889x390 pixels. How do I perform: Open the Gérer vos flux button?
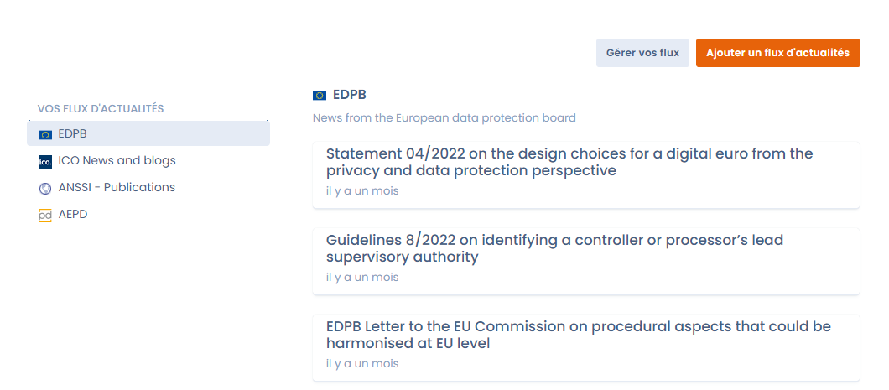tap(642, 53)
